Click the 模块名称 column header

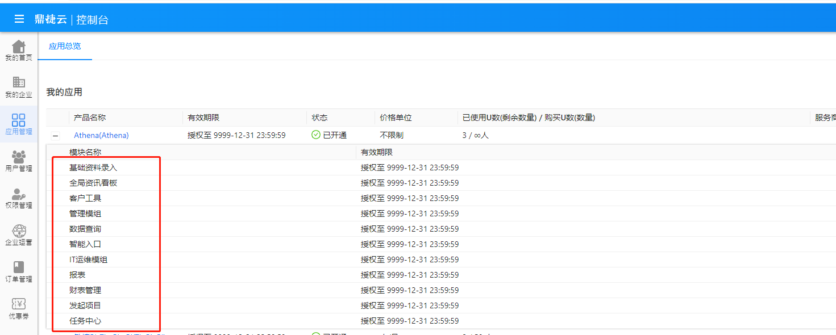85,152
